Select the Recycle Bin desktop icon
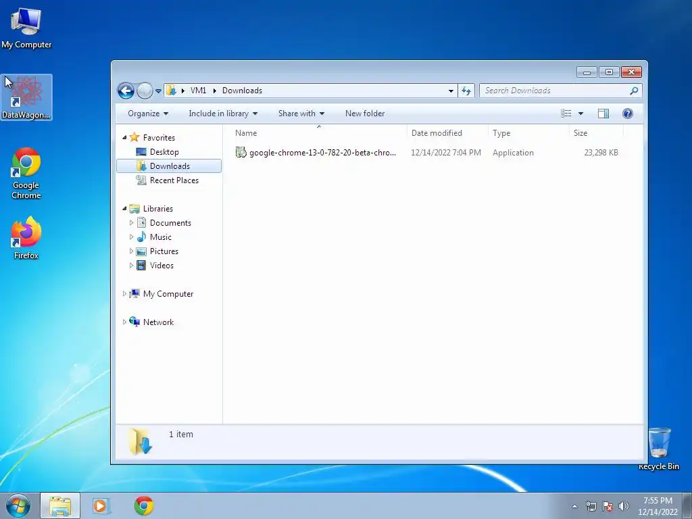 [x=659, y=449]
